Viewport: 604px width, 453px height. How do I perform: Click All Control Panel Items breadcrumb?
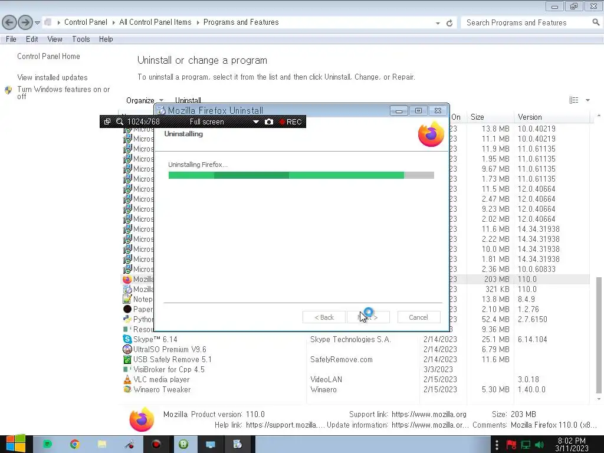pos(155,22)
